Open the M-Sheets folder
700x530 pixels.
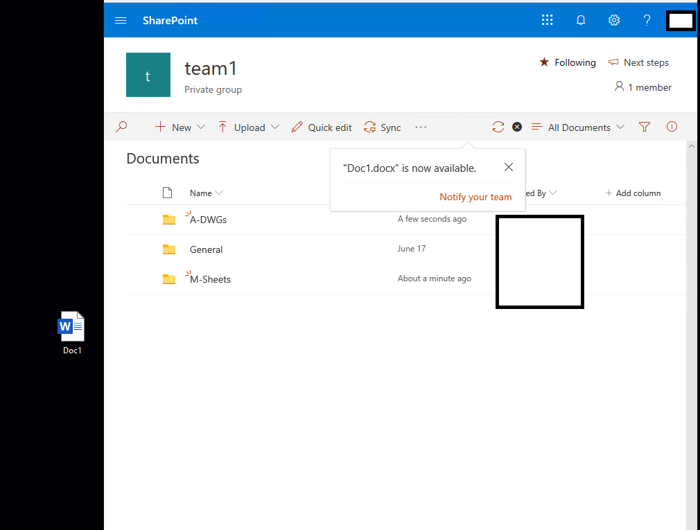pyautogui.click(x=210, y=279)
